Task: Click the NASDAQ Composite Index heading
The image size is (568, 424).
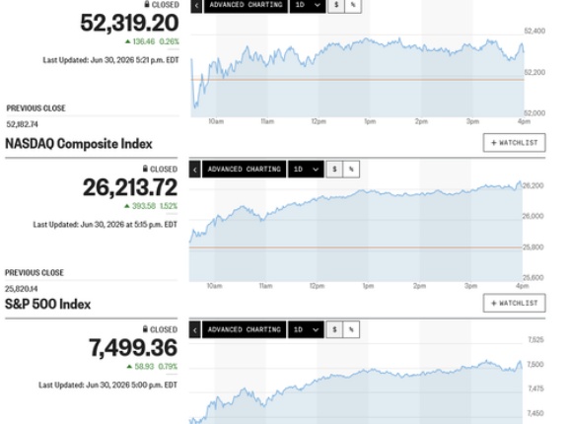Action: pyautogui.click(x=79, y=144)
